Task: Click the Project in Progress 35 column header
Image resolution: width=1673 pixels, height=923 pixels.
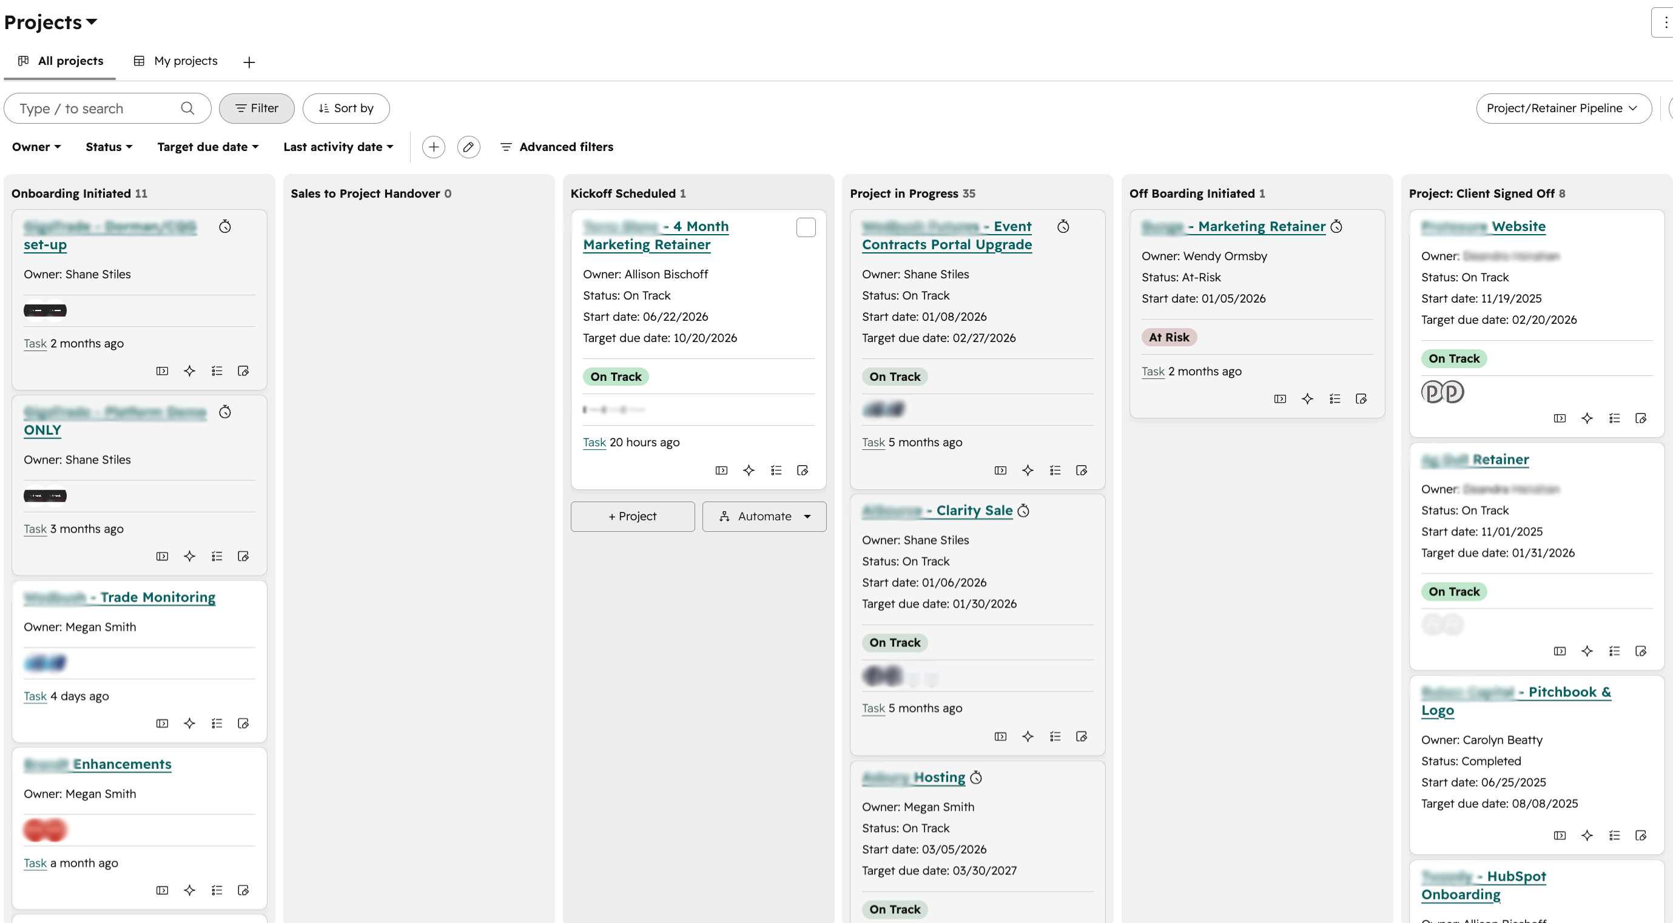Action: click(x=912, y=193)
